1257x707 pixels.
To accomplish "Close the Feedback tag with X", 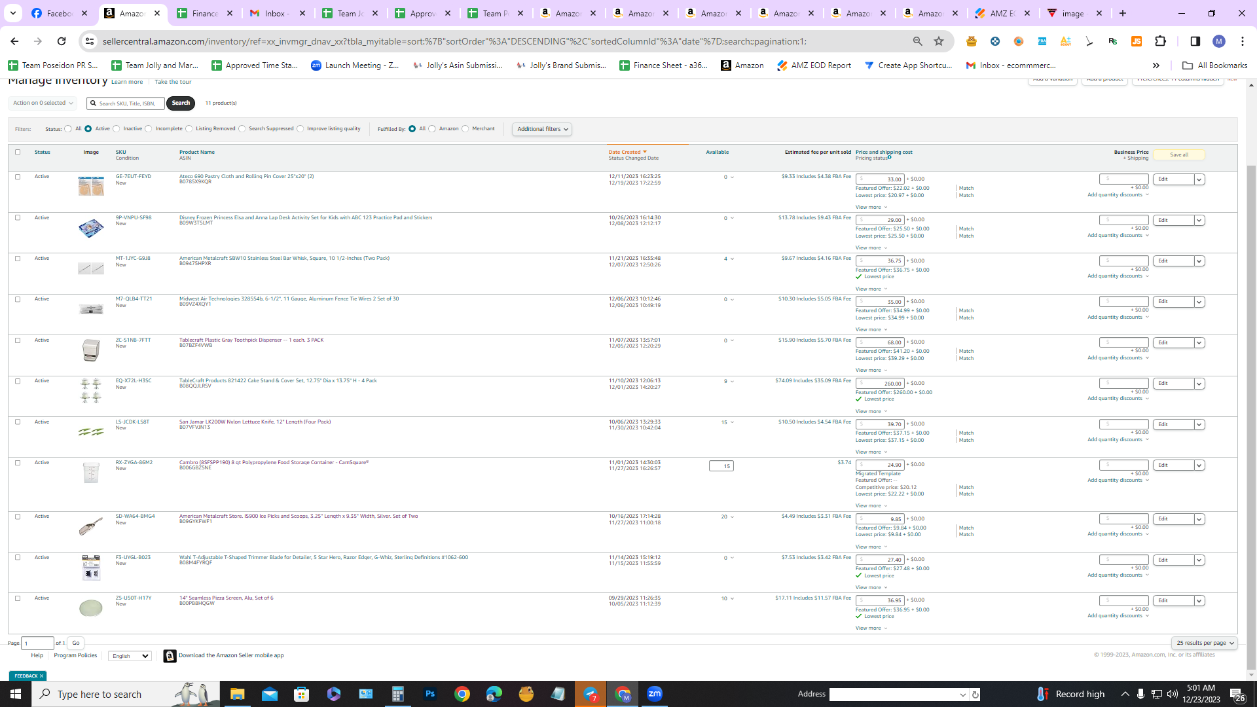I will (x=41, y=676).
